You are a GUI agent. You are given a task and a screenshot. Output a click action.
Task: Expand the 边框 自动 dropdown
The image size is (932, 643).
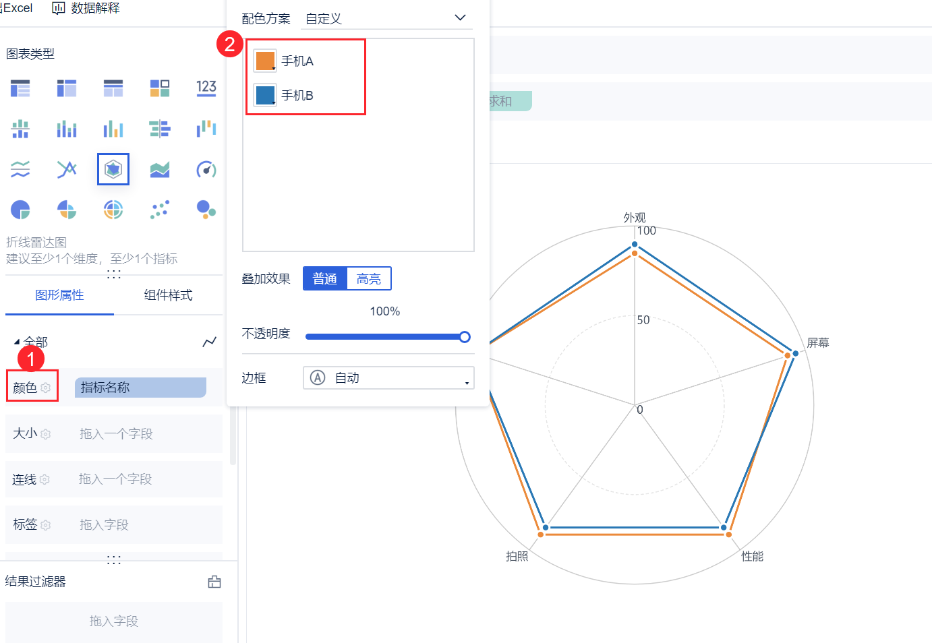388,378
